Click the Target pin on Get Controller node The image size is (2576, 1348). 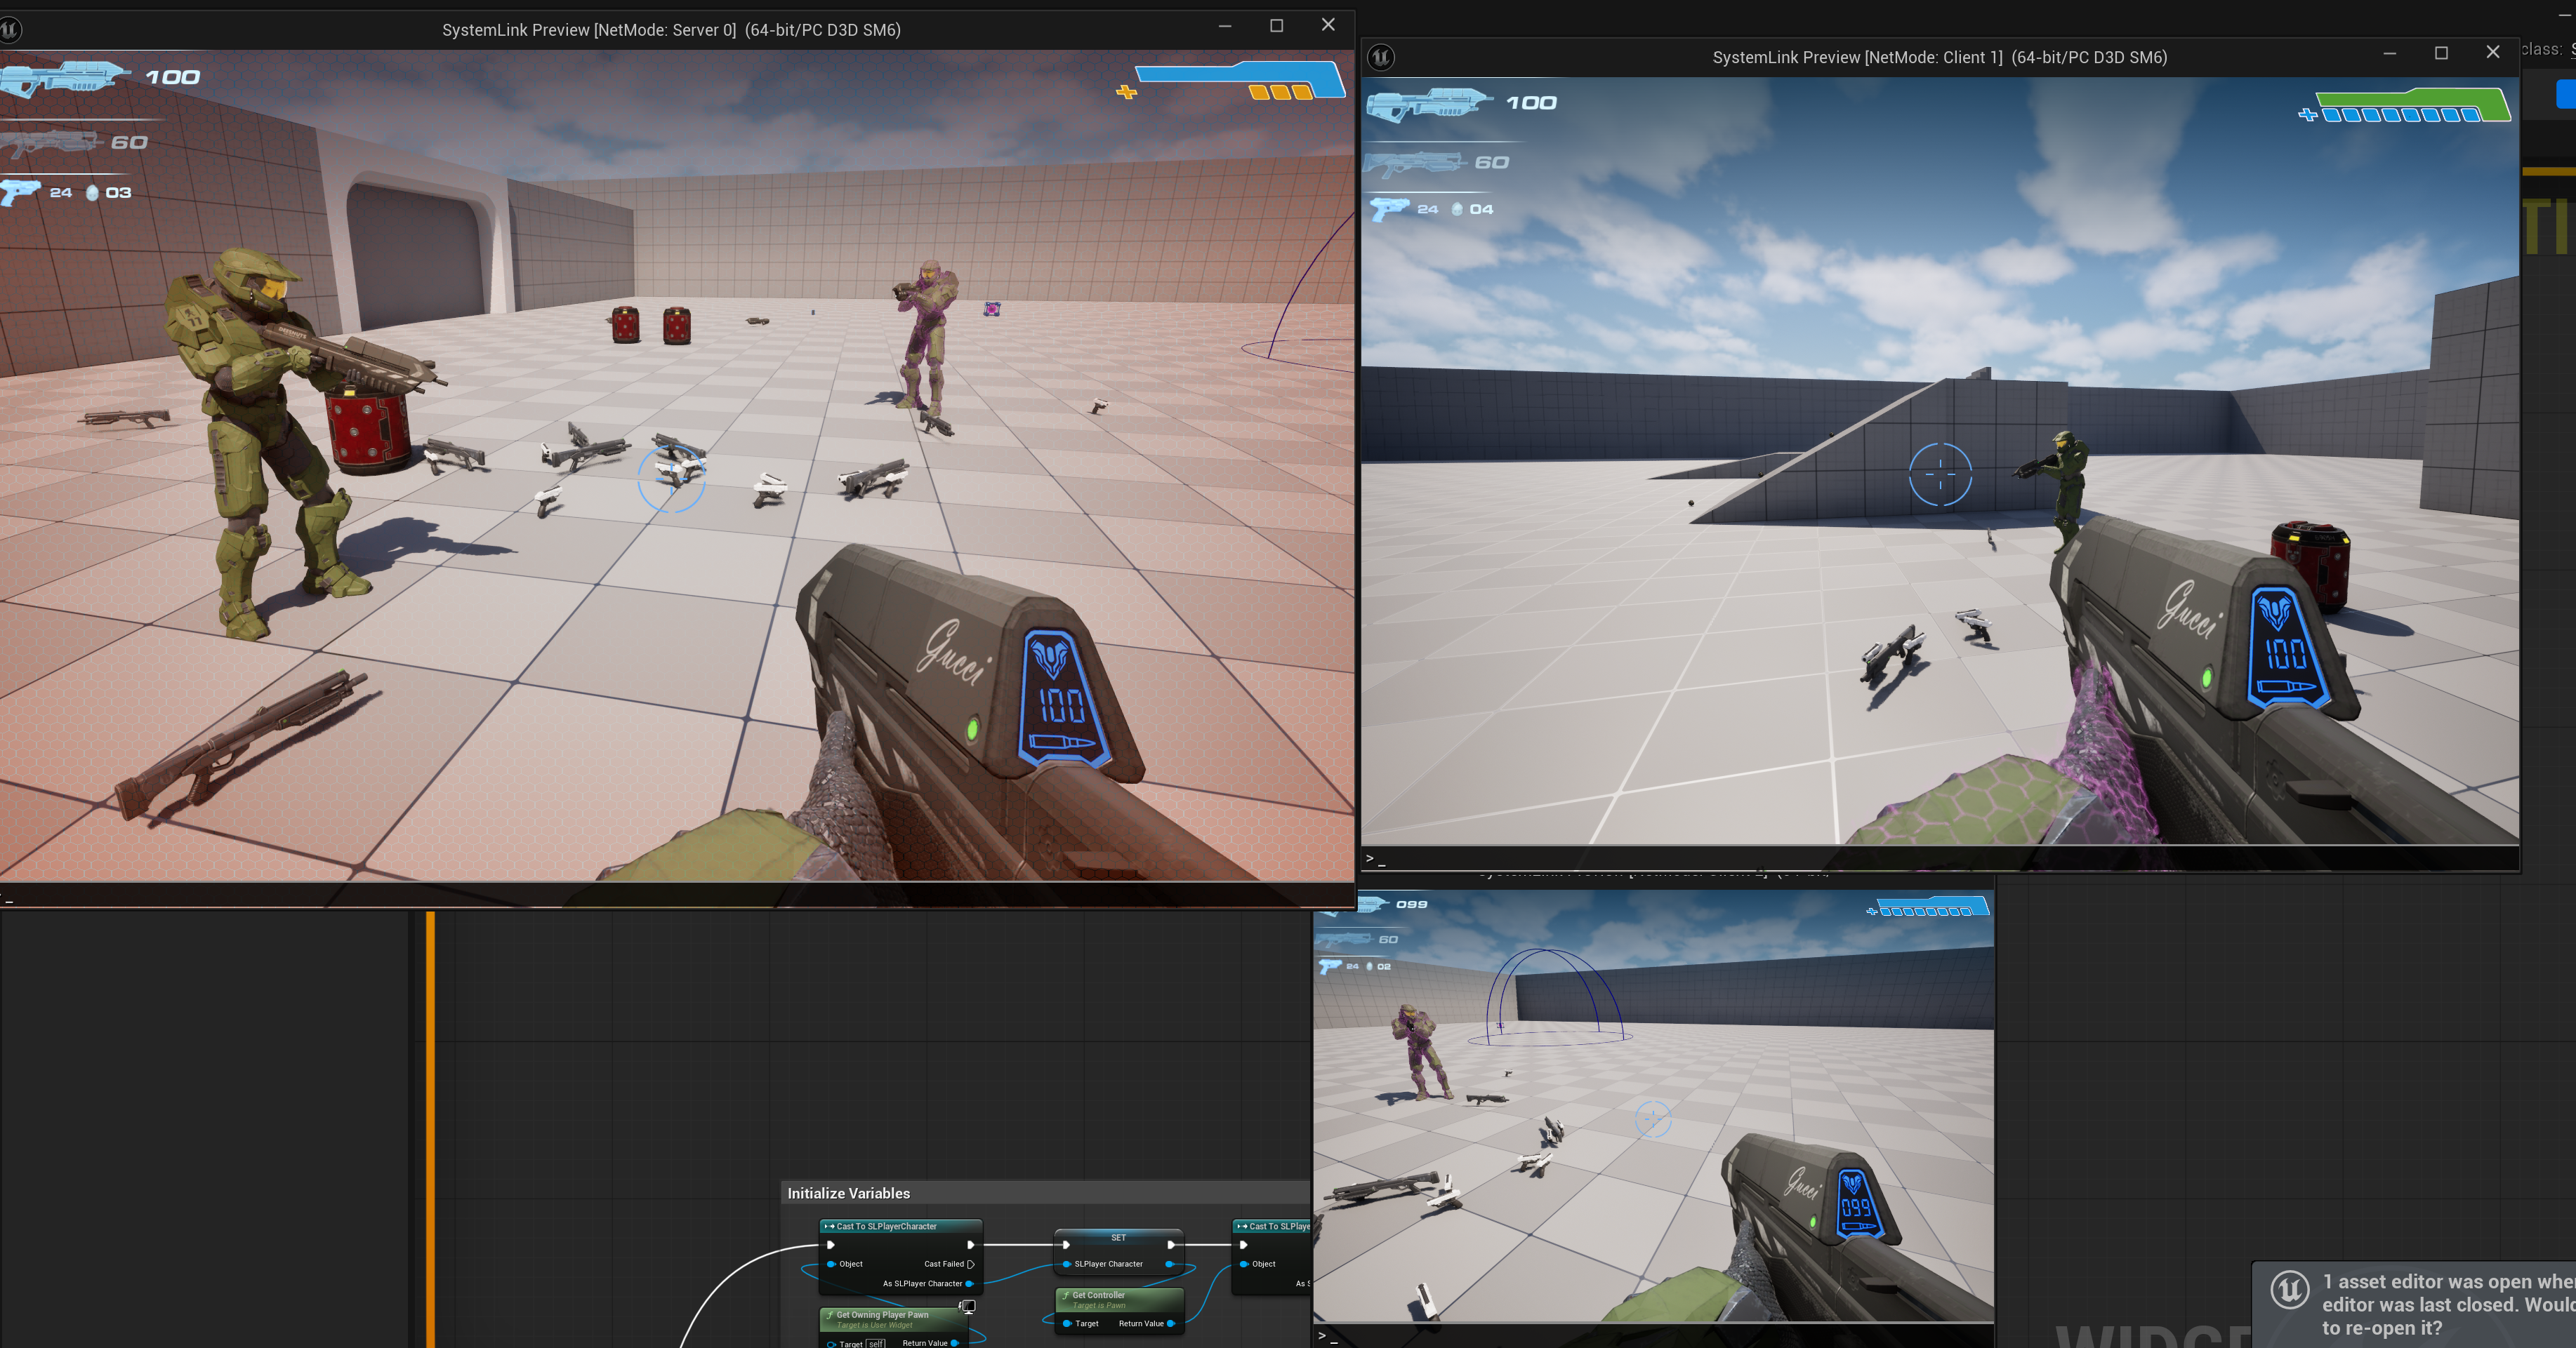tap(1067, 1324)
